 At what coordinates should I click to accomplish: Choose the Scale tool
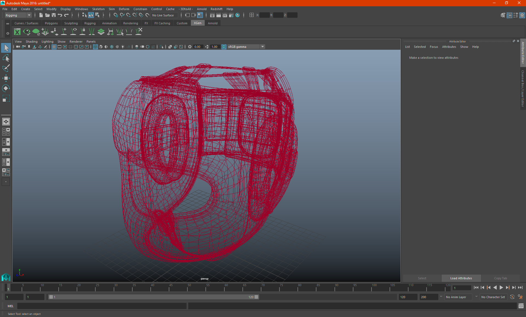6,98
